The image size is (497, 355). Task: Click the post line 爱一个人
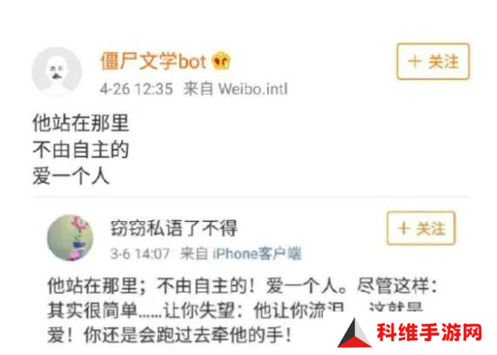coord(71,176)
